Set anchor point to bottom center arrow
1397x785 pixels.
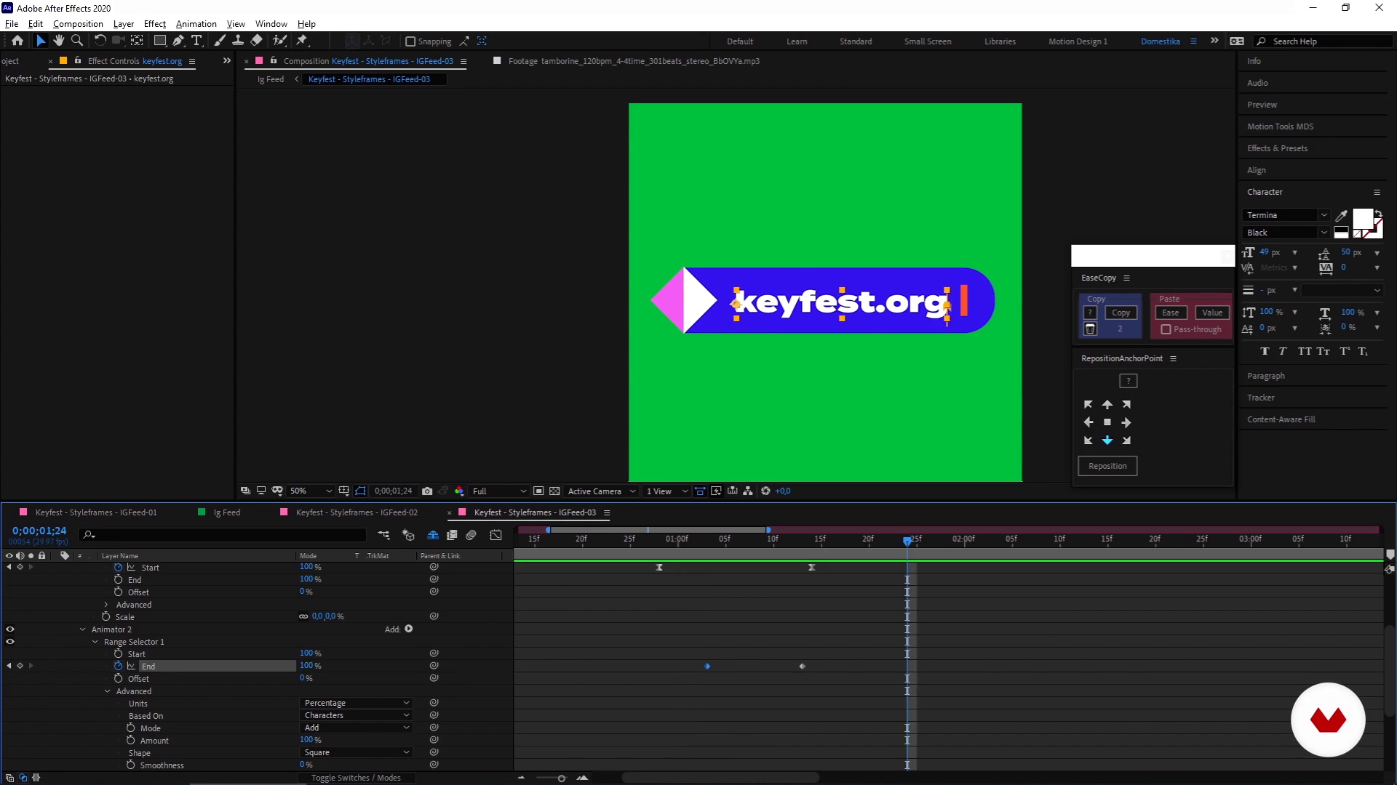tap(1107, 440)
